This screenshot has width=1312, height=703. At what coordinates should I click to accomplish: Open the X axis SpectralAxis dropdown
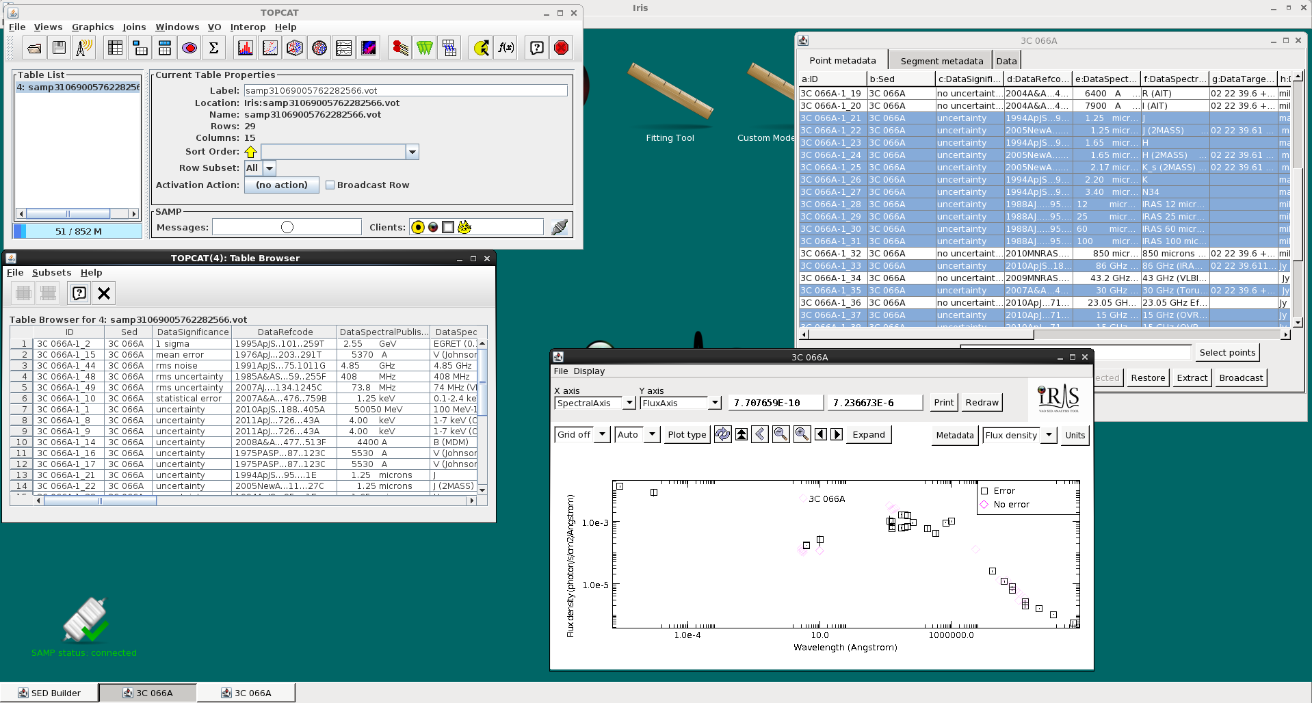pyautogui.click(x=595, y=403)
